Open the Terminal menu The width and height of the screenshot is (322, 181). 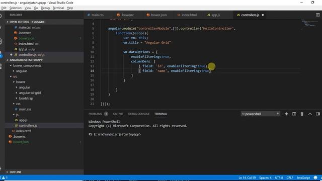pos(58,8)
